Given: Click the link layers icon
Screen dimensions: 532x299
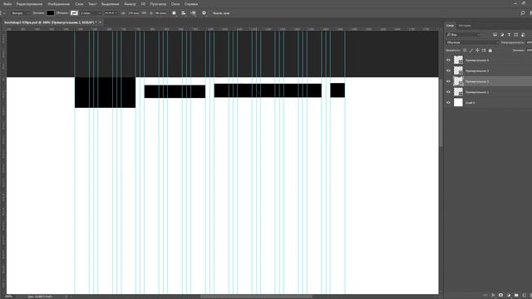Looking at the screenshot, I should point(485,296).
